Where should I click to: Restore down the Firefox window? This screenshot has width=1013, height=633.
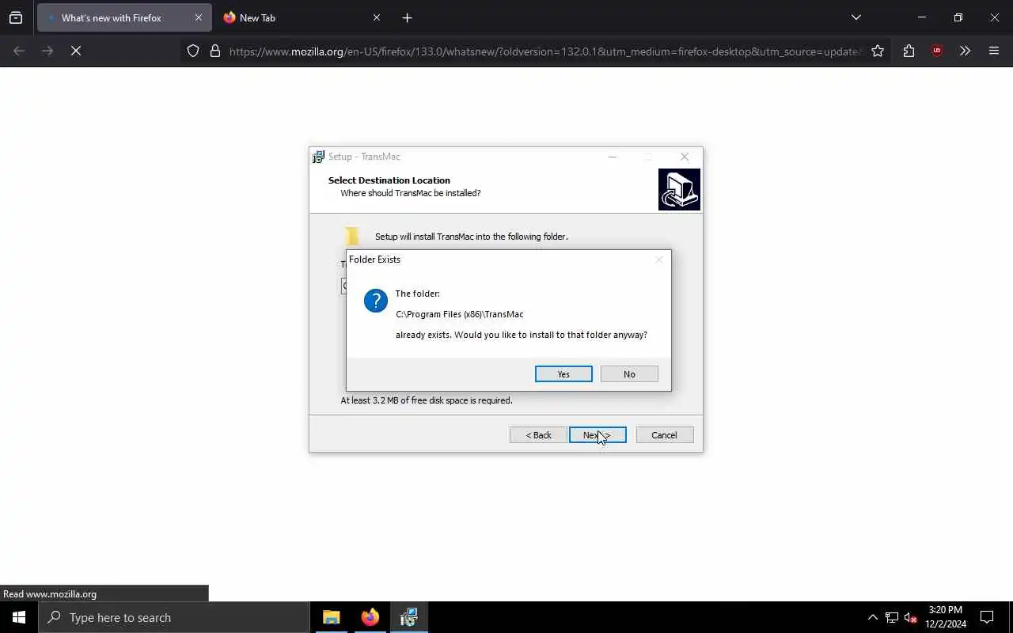(958, 17)
